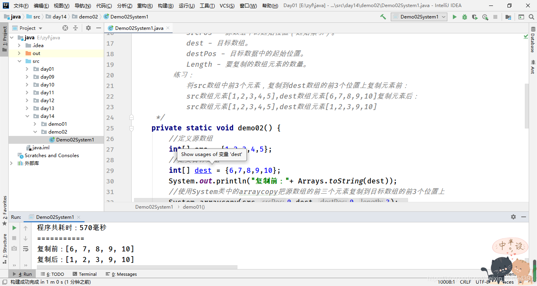The height and width of the screenshot is (286, 537).
Task: Rerun program in Run panel
Action: (x=14, y=228)
